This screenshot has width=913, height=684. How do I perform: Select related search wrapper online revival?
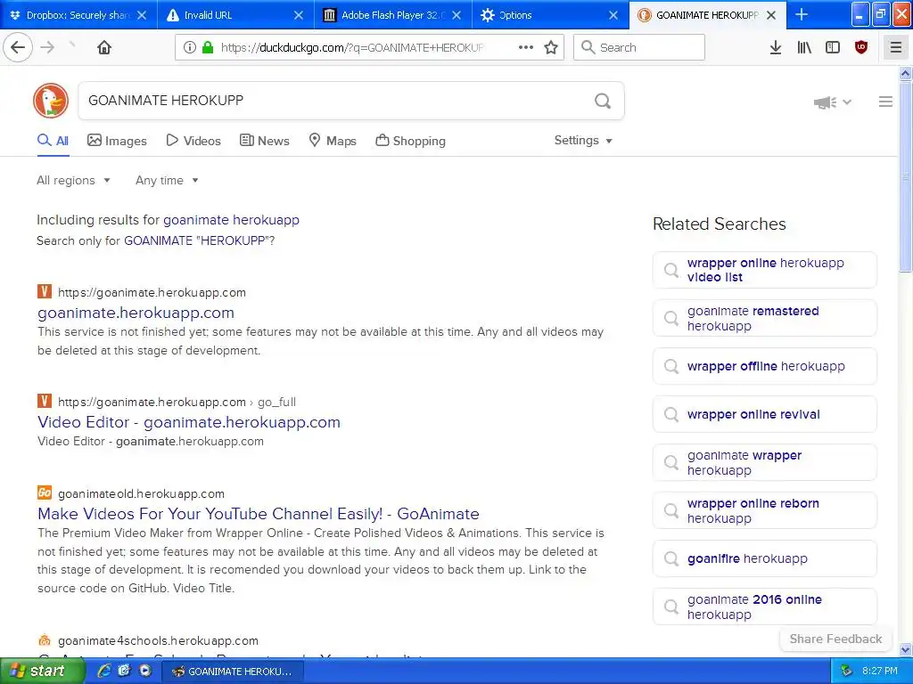pyautogui.click(x=764, y=414)
